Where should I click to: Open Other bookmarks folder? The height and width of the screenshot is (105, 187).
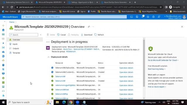(178, 12)
